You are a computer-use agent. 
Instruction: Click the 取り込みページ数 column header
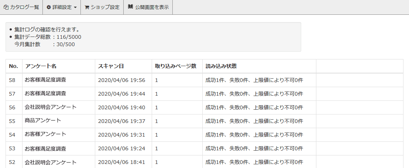tap(175, 66)
